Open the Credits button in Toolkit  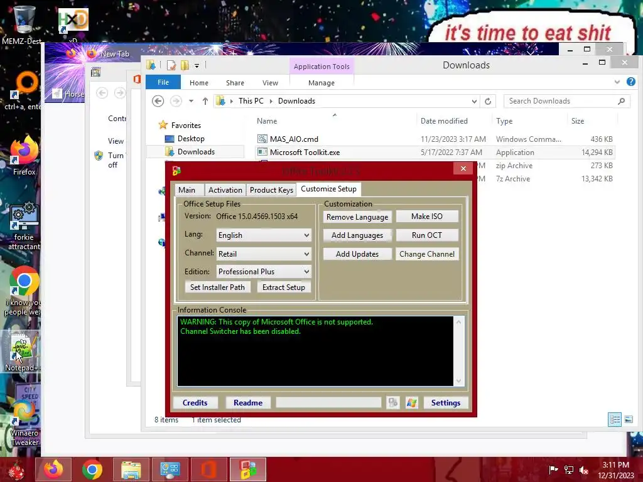click(x=195, y=402)
